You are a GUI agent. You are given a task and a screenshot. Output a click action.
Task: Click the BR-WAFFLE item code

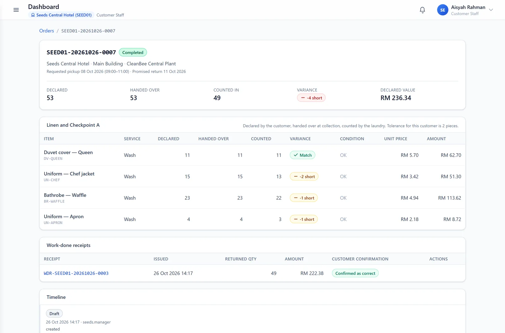54,202
